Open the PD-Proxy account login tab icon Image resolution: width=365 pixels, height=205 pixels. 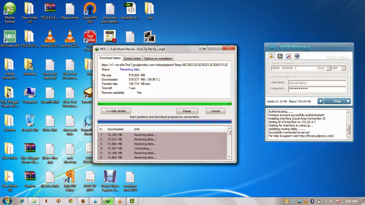pos(272,56)
